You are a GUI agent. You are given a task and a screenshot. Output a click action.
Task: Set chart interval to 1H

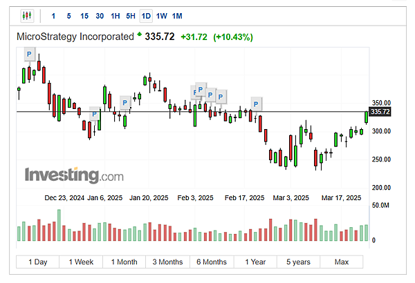pyautogui.click(x=115, y=16)
